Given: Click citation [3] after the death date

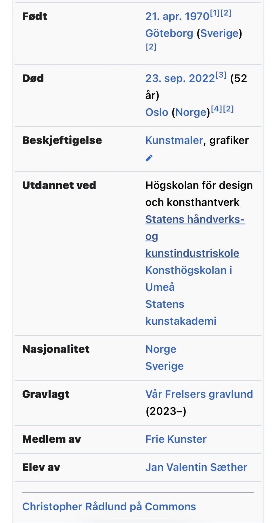Looking at the screenshot, I should 221,75.
